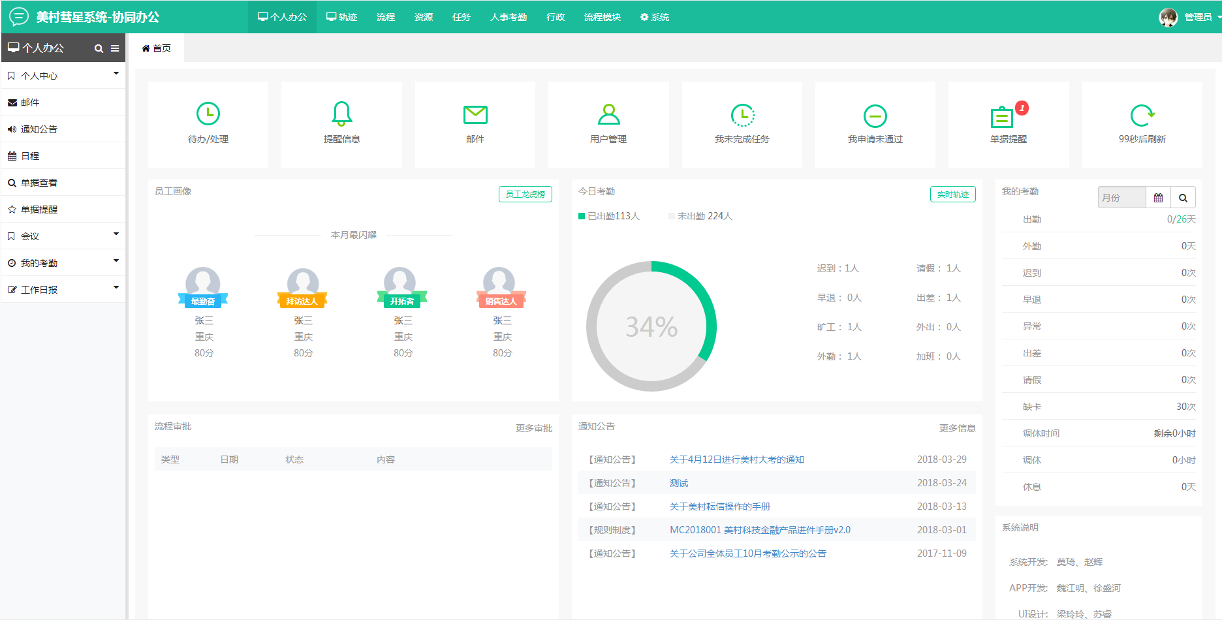Click the 请假： 1人 statistic

tap(939, 268)
